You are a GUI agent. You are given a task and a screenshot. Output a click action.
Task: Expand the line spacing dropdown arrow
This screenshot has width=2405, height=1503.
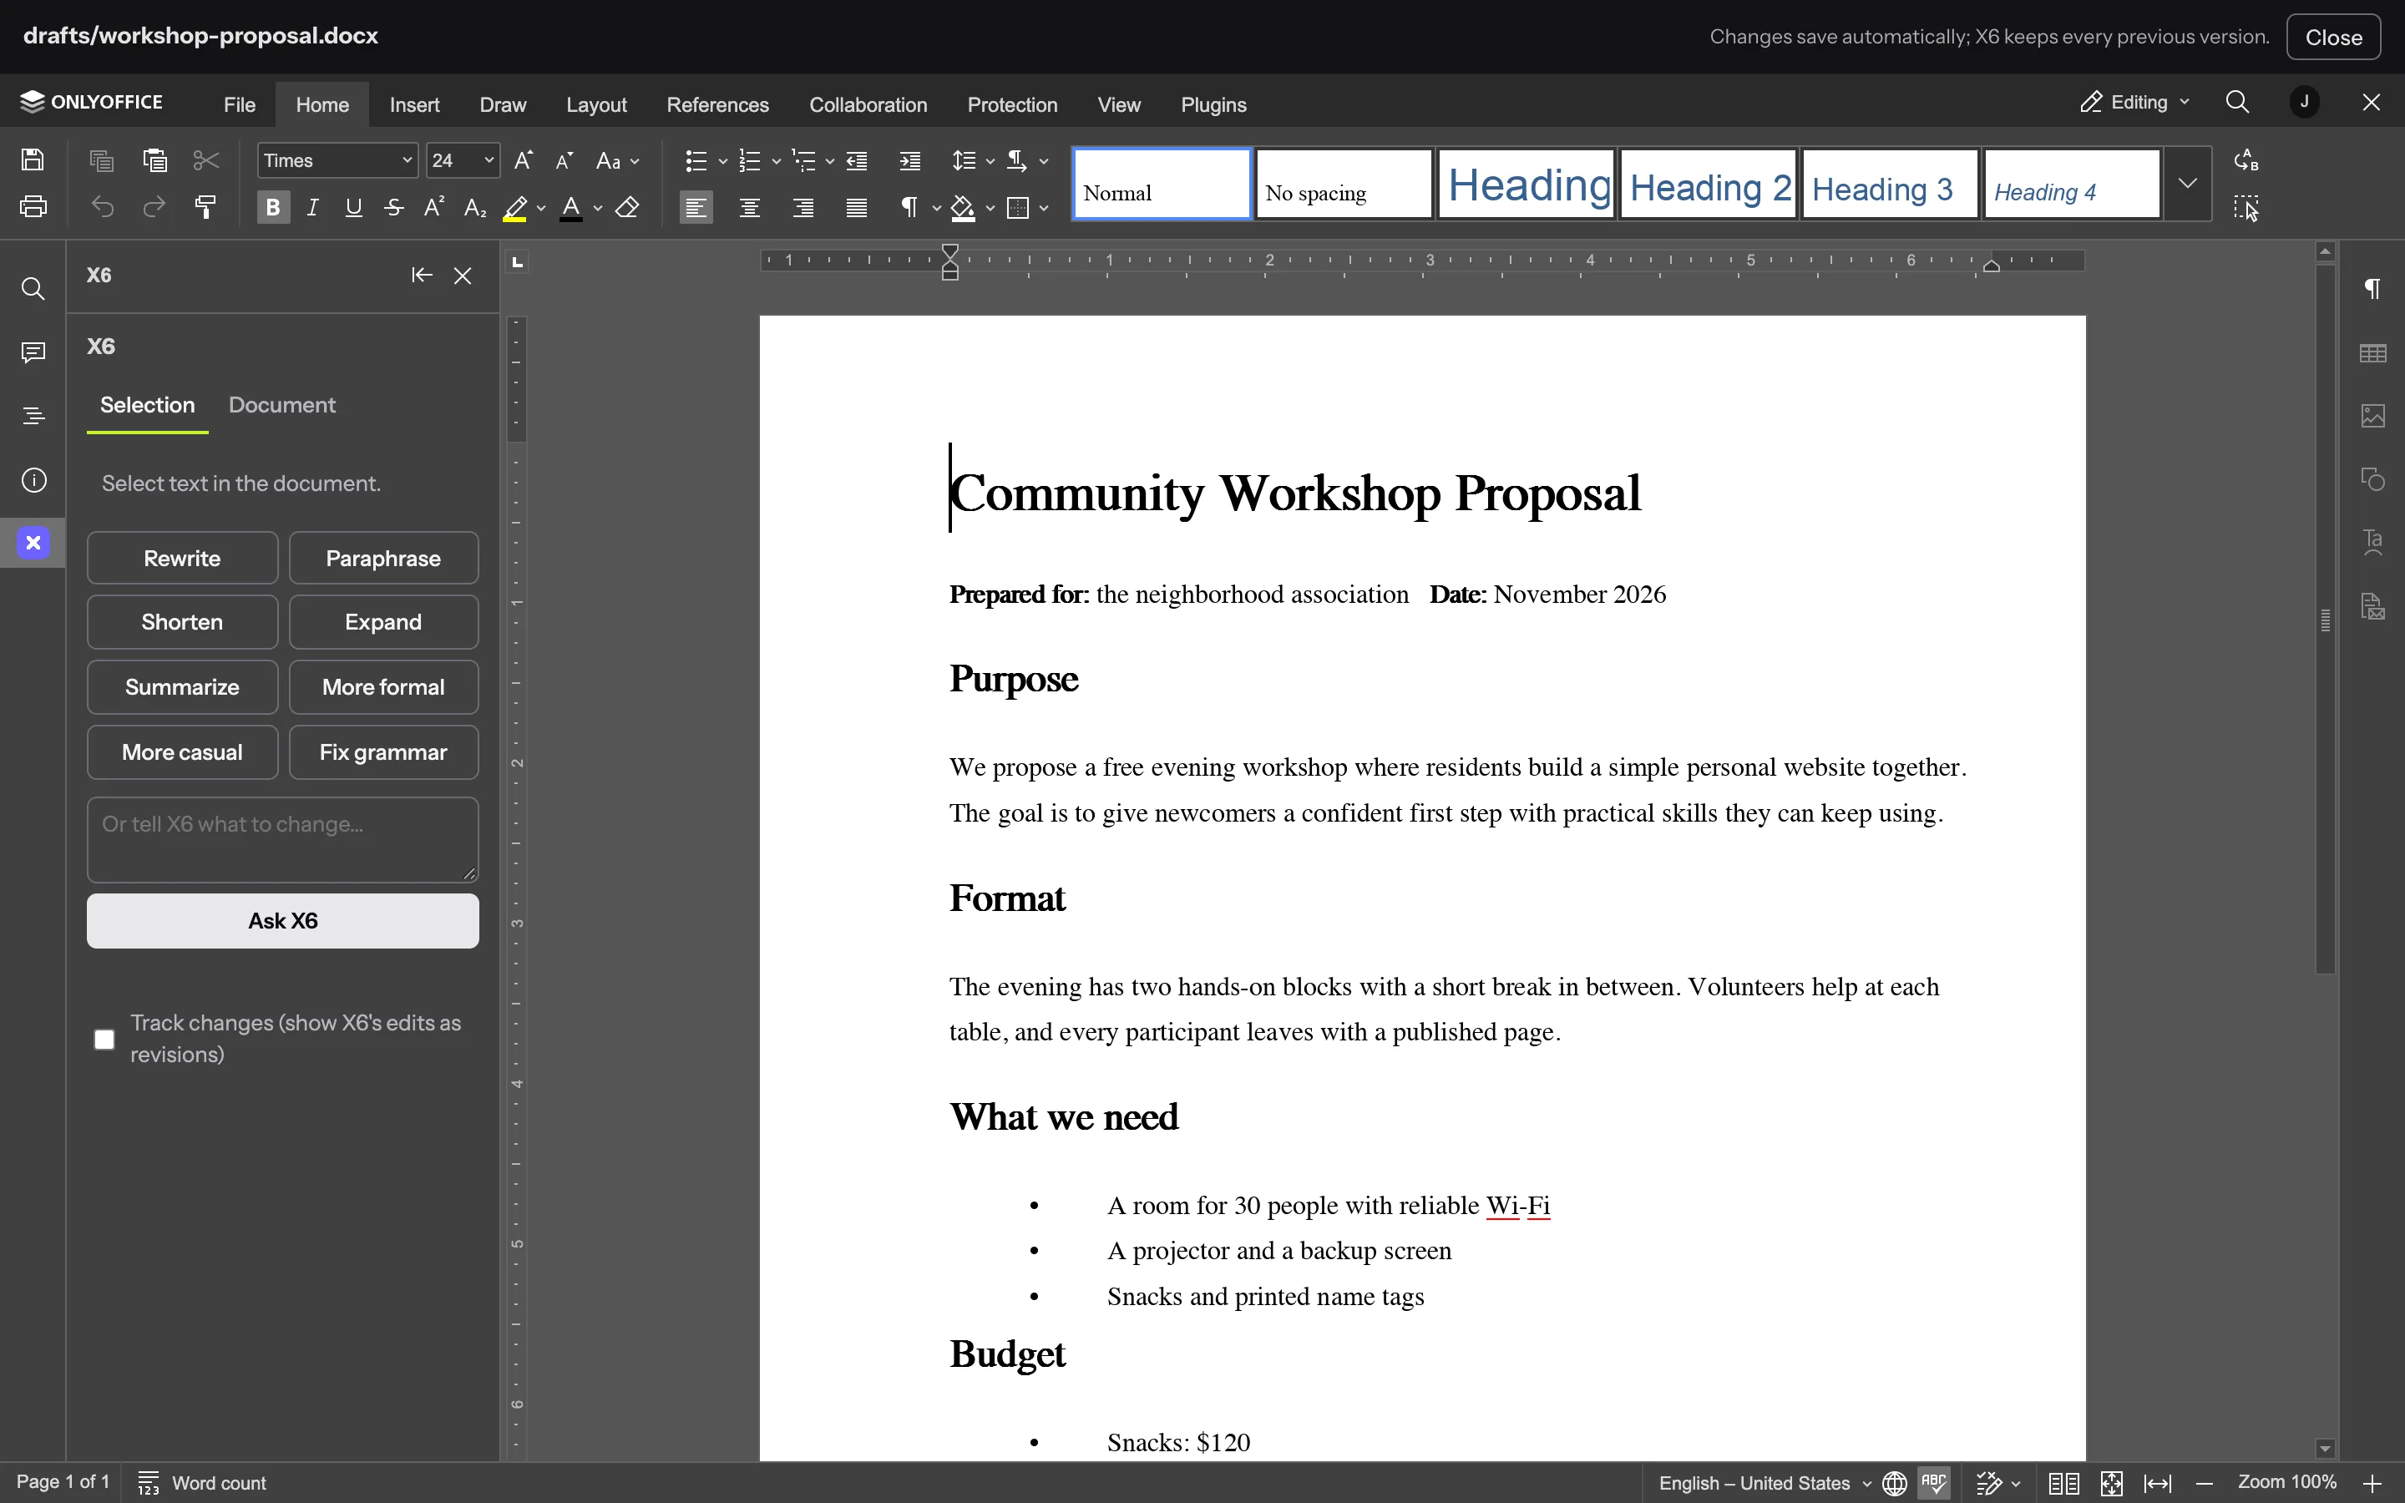click(x=990, y=161)
